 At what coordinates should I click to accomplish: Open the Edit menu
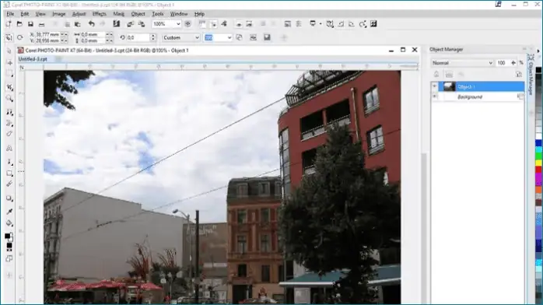coord(25,14)
